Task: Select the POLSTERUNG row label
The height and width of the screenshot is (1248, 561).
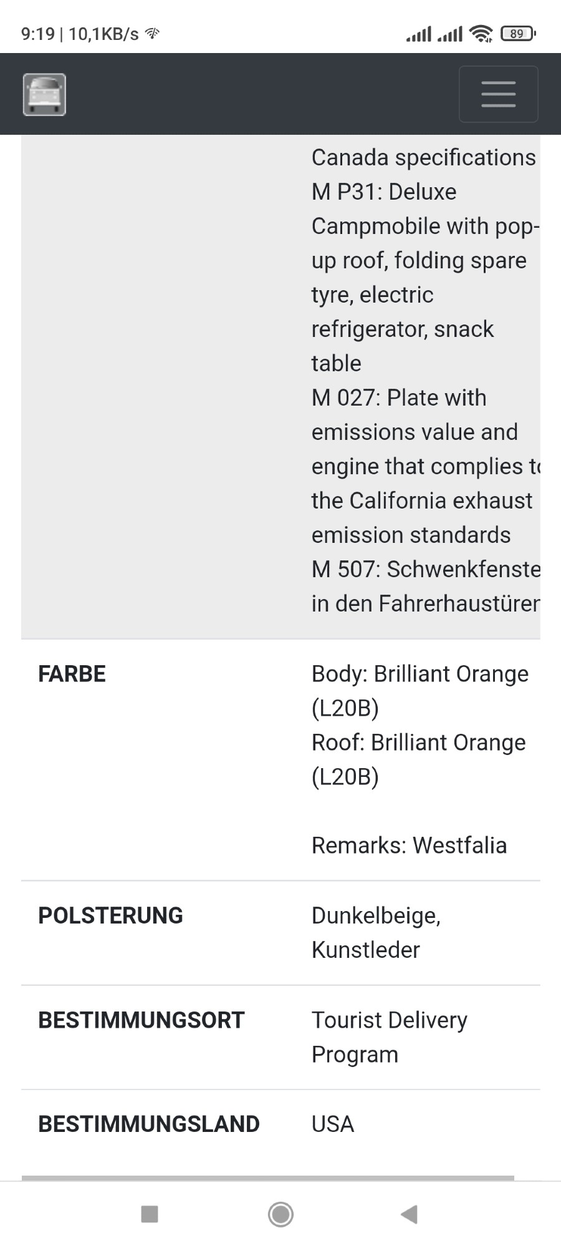Action: 110,915
